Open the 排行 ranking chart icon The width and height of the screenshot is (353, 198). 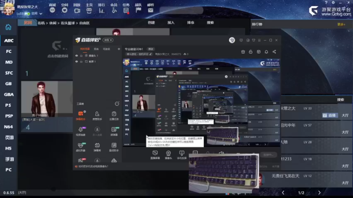[101, 8]
